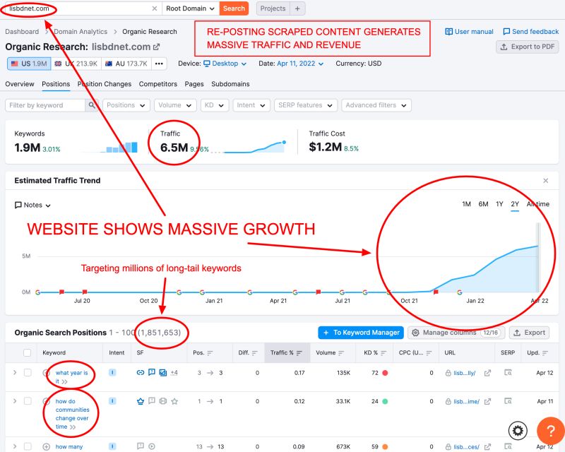
Task: Open the SERP features filter dropdown
Action: 304,105
